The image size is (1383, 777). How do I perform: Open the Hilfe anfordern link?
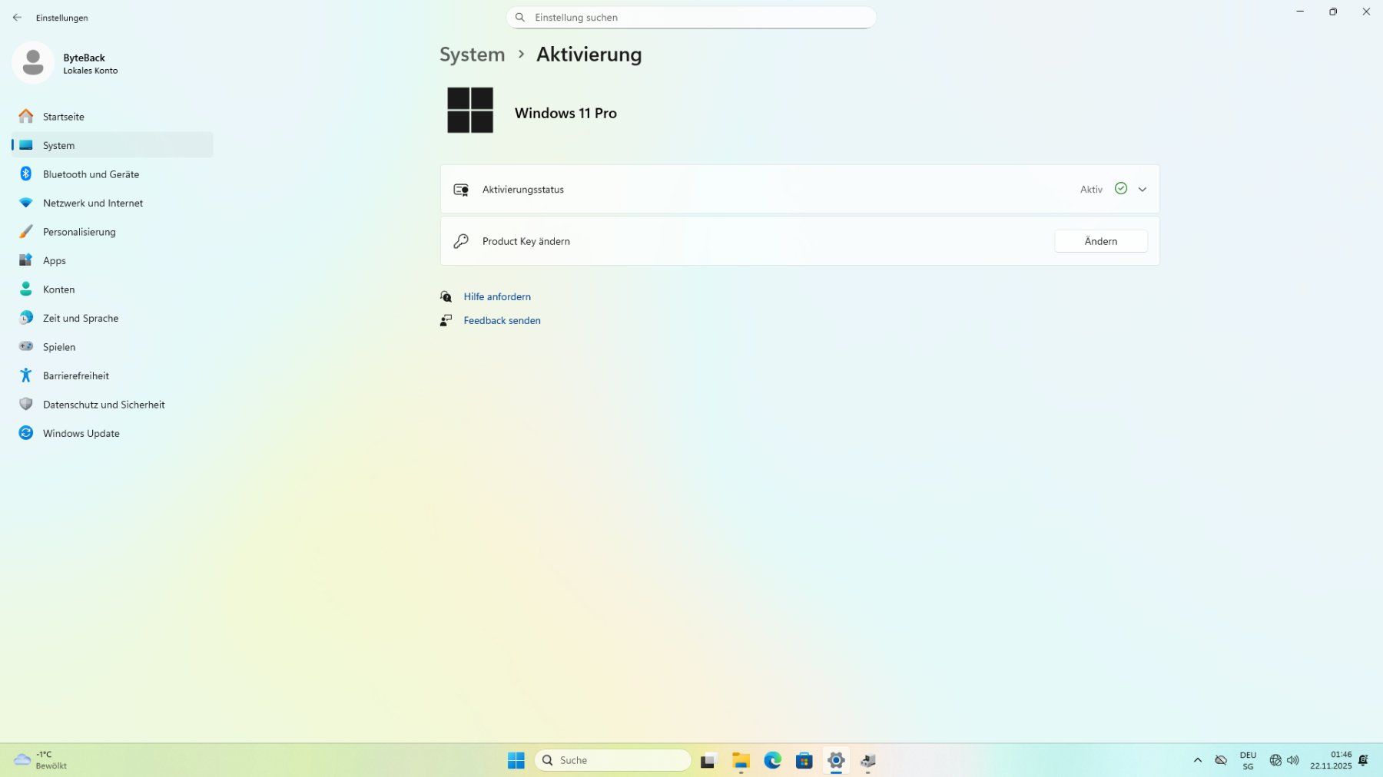click(497, 296)
